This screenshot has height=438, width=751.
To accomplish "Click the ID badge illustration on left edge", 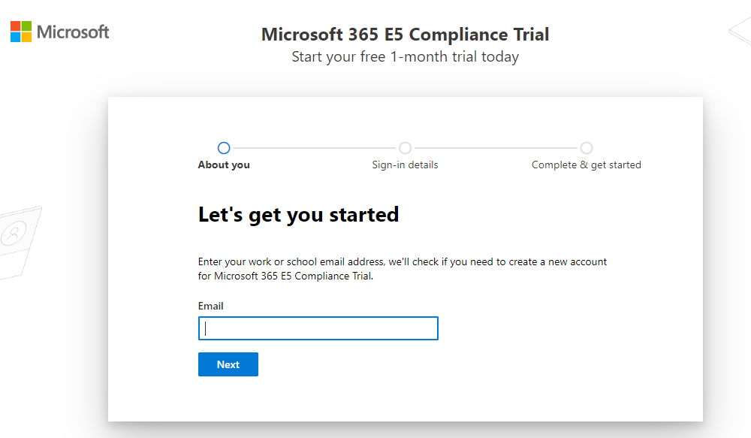I will 15,235.
